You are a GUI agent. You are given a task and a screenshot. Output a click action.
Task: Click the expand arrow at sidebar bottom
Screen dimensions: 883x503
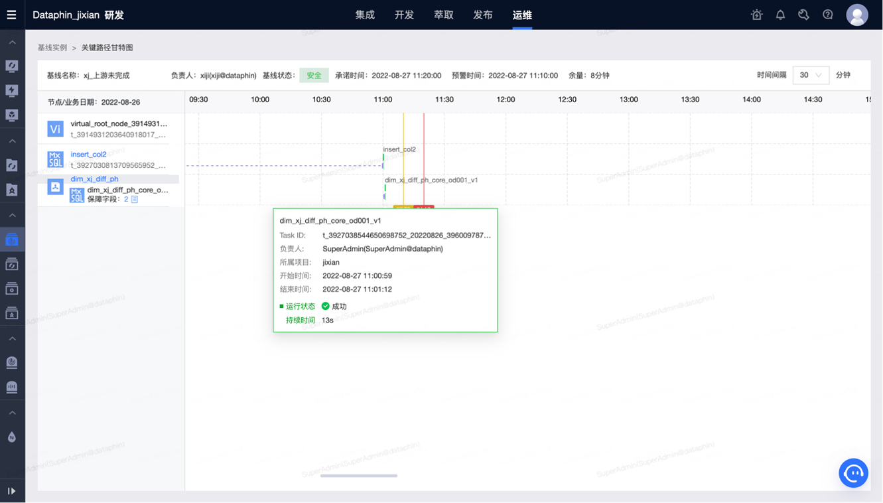click(x=11, y=491)
